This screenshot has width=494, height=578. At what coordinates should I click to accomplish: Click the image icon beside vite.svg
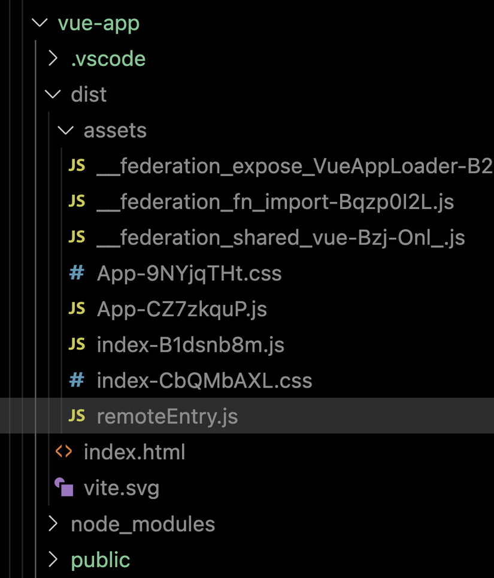[x=65, y=488]
